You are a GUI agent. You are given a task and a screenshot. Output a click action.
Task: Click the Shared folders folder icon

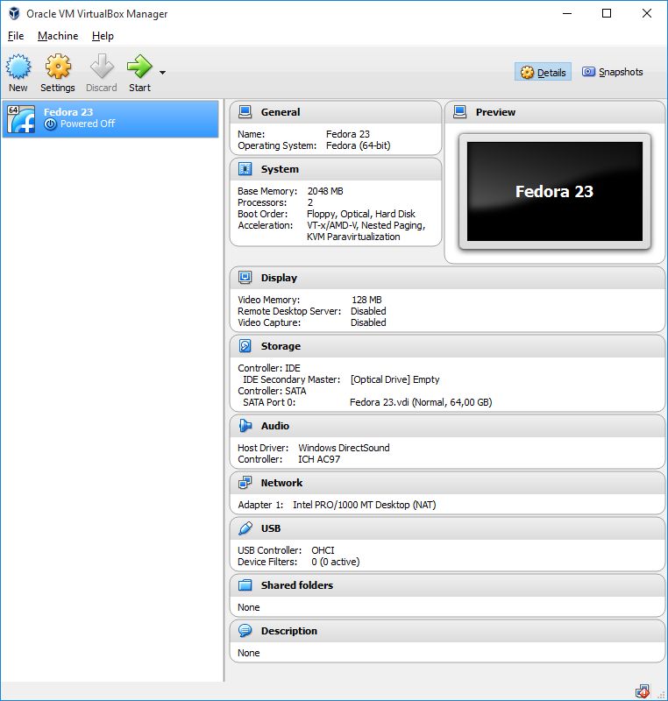(x=245, y=585)
